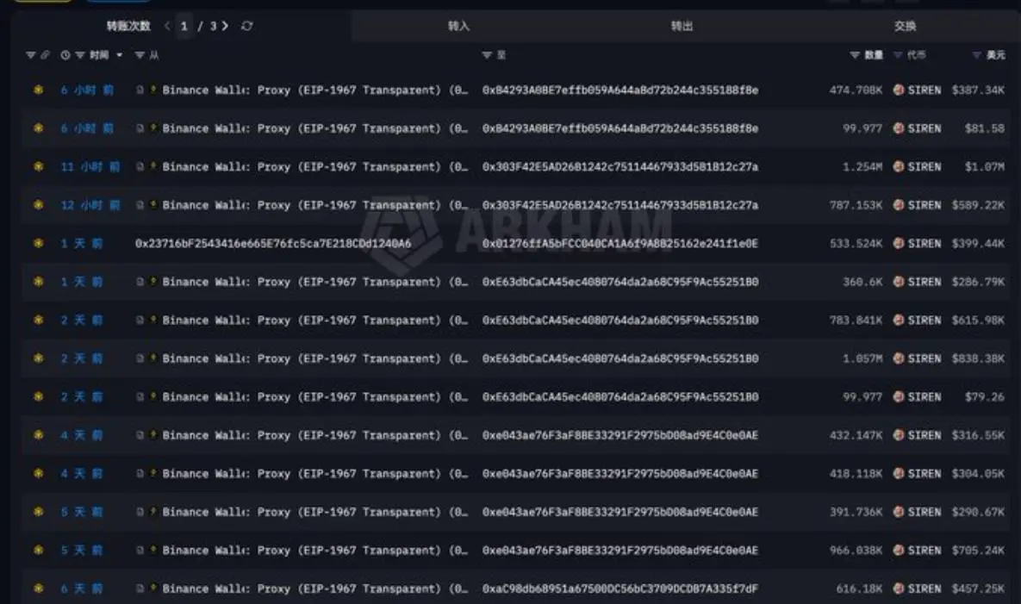The height and width of the screenshot is (604, 1021).
Task: Click the amount 474.708K
Action: pyautogui.click(x=856, y=90)
